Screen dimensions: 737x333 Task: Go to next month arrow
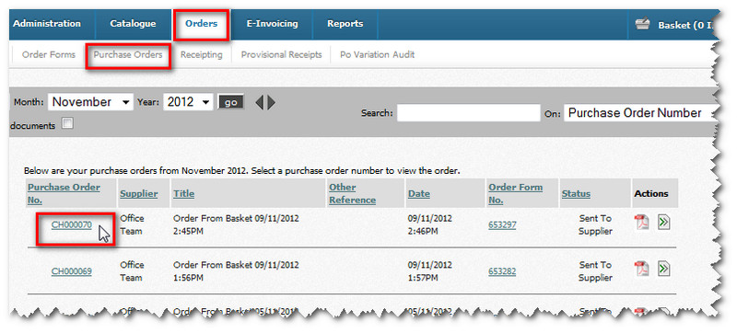(271, 102)
